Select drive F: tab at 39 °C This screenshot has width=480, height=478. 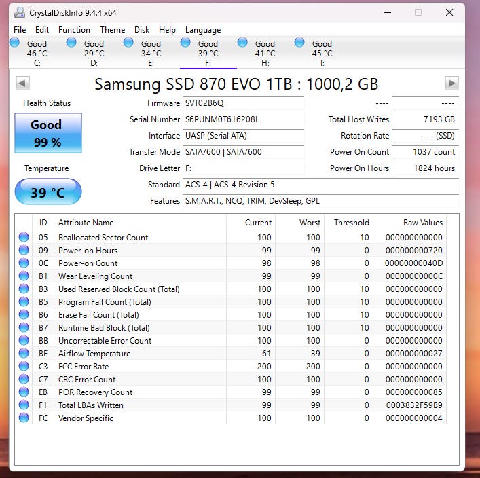[x=208, y=53]
